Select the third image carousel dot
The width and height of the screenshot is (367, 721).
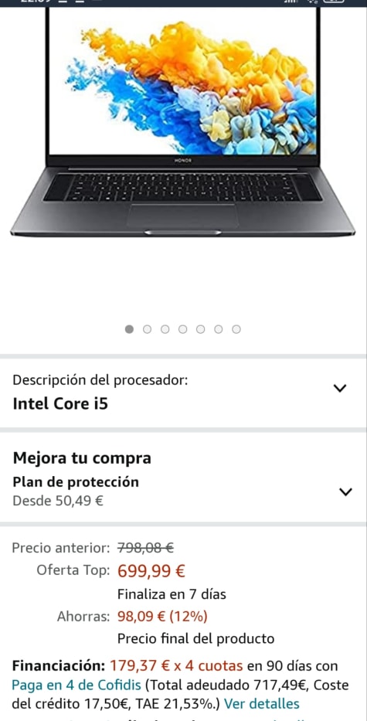[x=165, y=329]
